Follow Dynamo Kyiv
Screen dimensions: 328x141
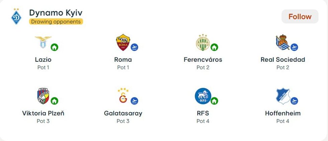click(300, 17)
